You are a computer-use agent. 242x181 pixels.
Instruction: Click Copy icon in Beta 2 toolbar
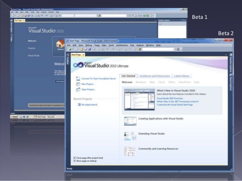[x=99, y=50]
